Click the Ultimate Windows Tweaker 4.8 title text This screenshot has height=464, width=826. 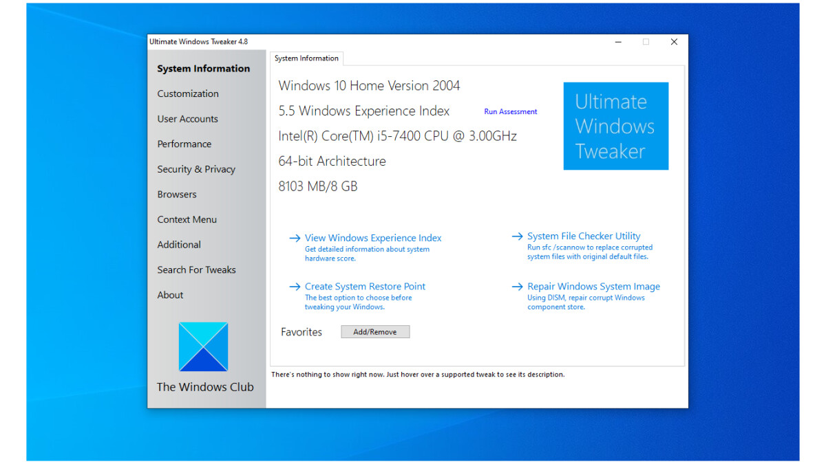point(199,42)
